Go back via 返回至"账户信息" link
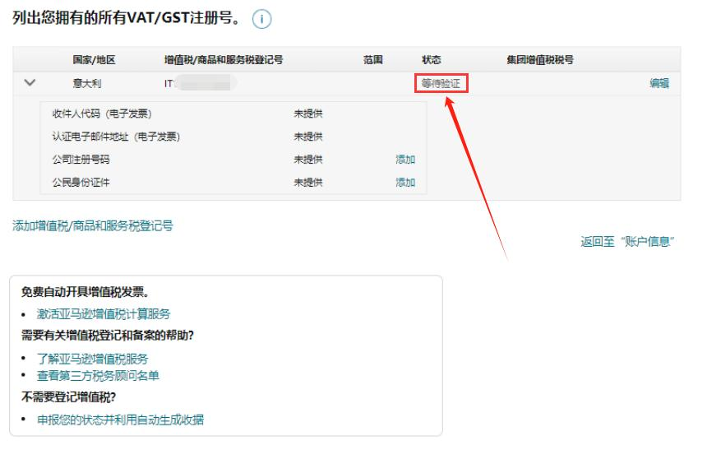This screenshot has height=450, width=721. 627,242
